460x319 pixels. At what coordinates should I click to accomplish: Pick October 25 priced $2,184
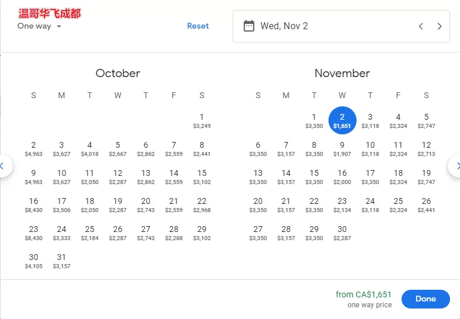coord(89,233)
